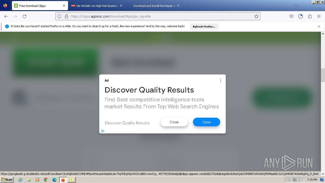
Task: Close the Die Vorteile von High Risk tab
Action: pyautogui.click(x=121, y=6)
